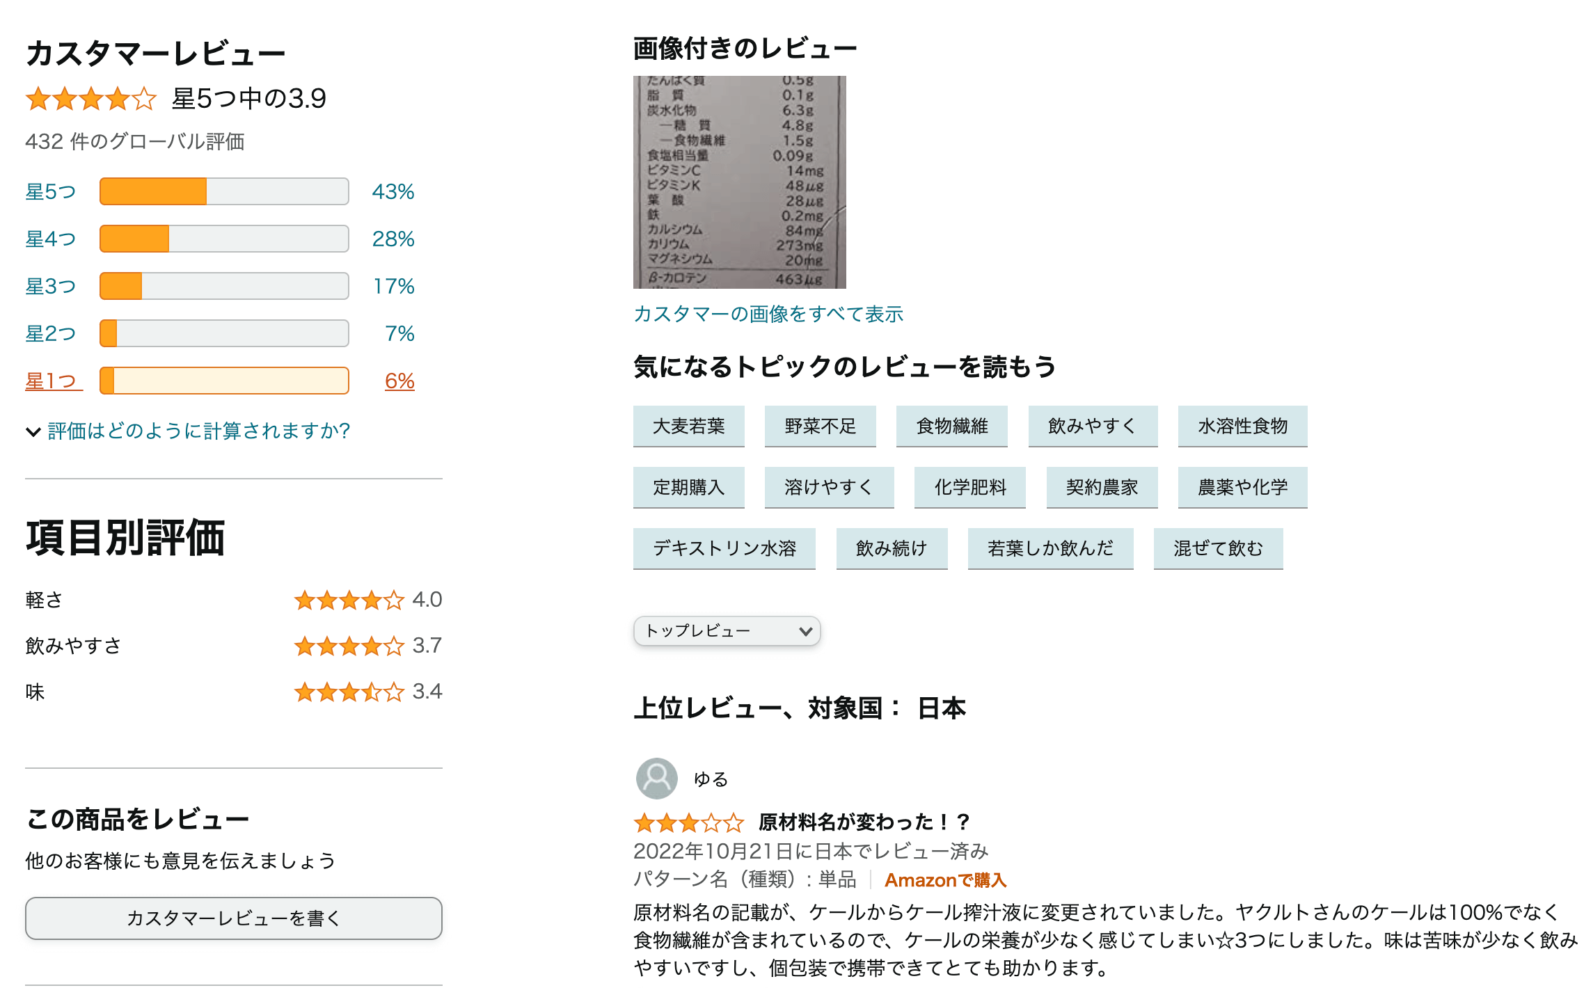Choose the デキストリン水溶 topic tag

click(x=724, y=548)
